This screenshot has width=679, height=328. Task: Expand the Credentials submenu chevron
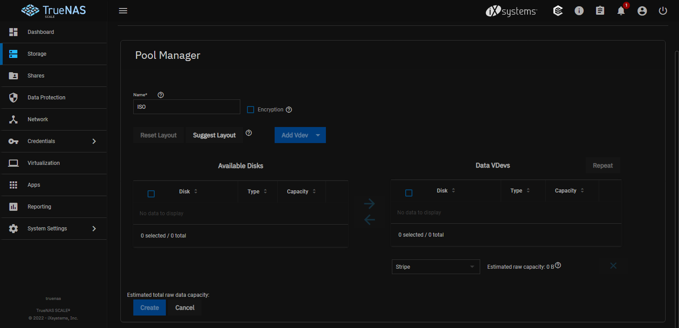coord(94,141)
